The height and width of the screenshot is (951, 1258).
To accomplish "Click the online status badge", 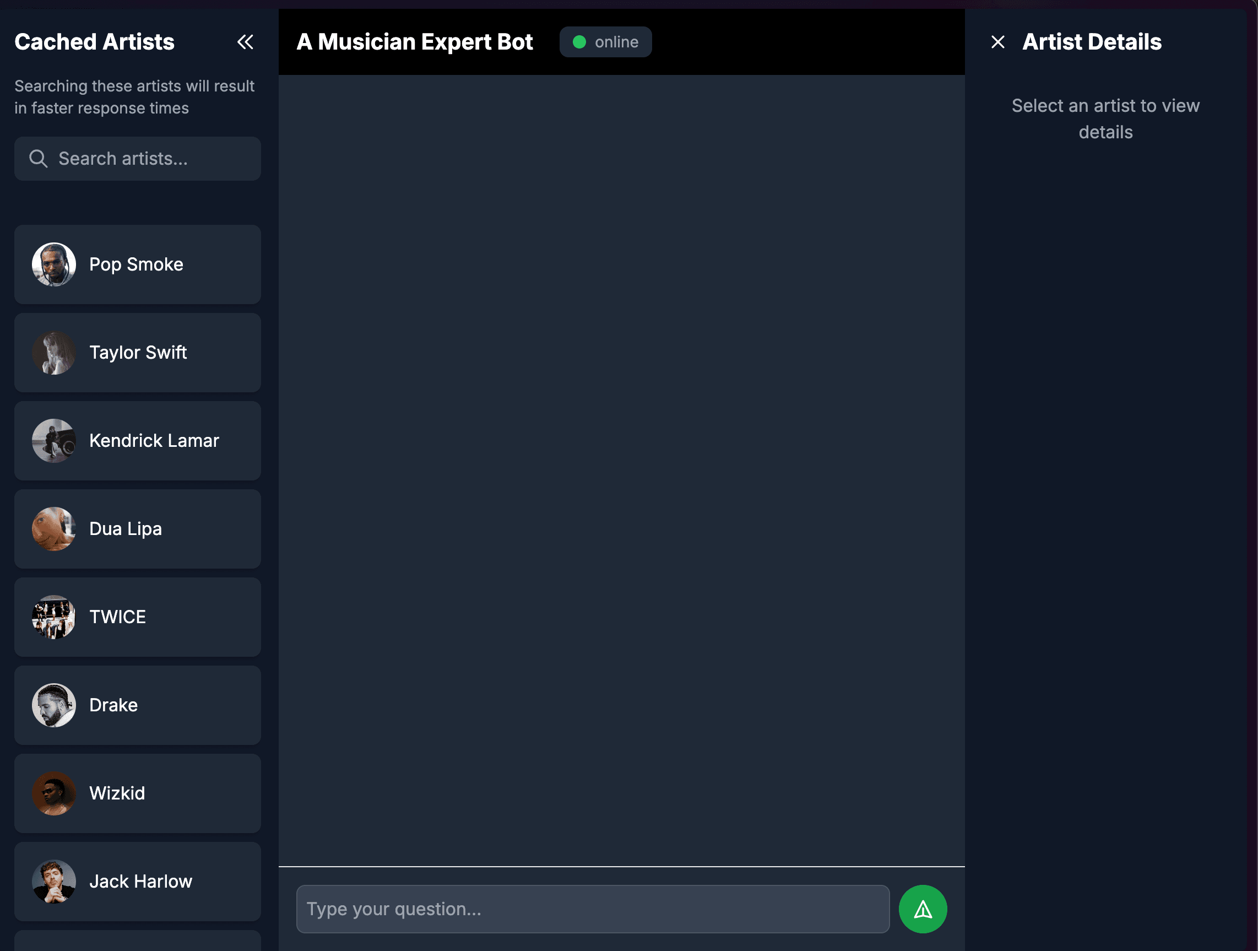I will coord(606,42).
